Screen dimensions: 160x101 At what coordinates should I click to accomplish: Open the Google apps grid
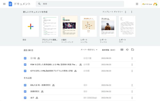(x=137, y=4)
